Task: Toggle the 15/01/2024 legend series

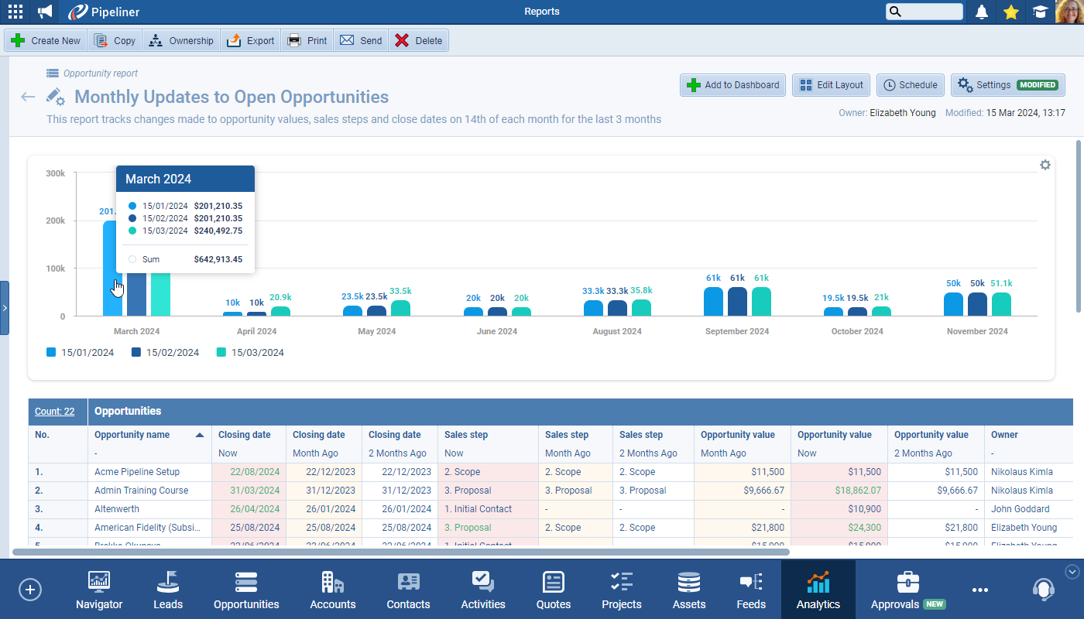Action: point(81,353)
